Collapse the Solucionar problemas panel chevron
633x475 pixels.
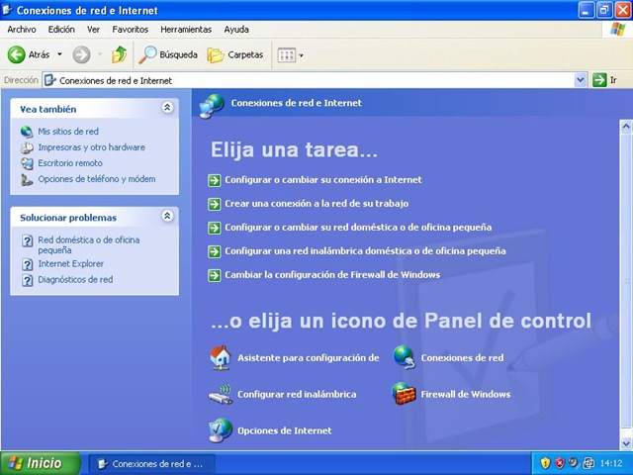(x=167, y=216)
